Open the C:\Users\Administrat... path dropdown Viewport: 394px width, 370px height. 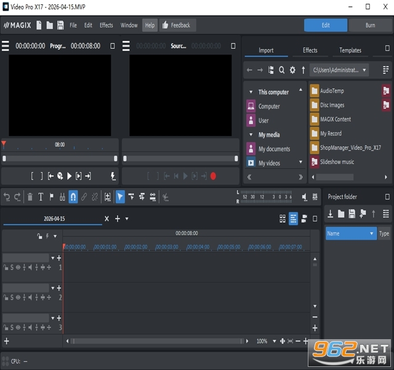coord(339,70)
